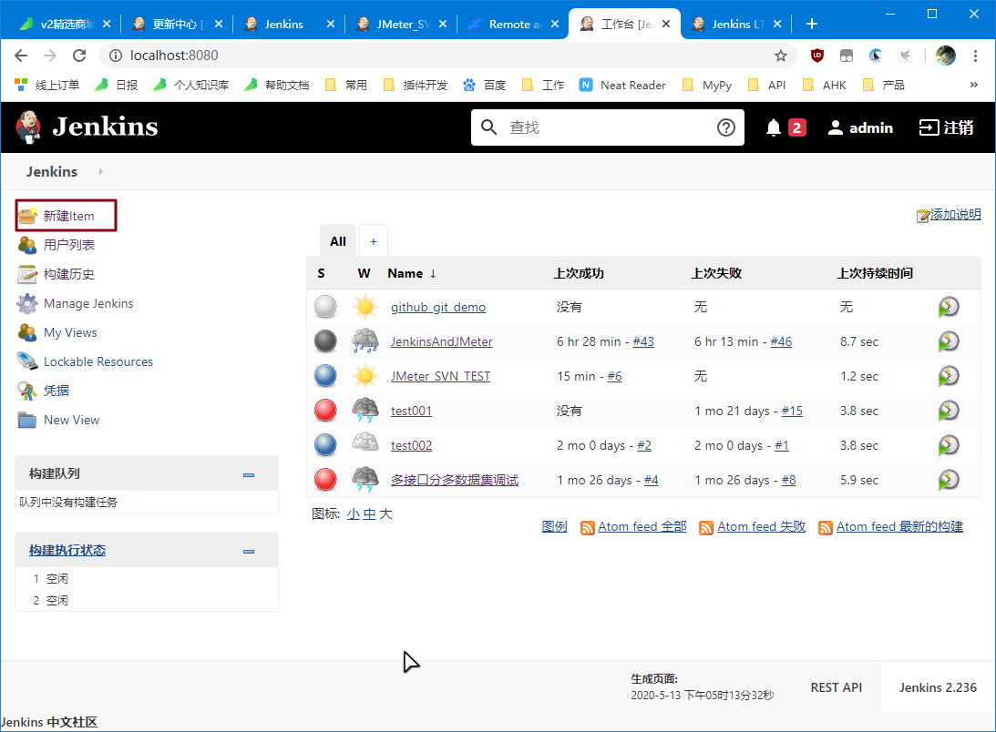This screenshot has height=732, width=996.
Task: Open the JenkinsAndJMeter job
Action: pyautogui.click(x=441, y=341)
